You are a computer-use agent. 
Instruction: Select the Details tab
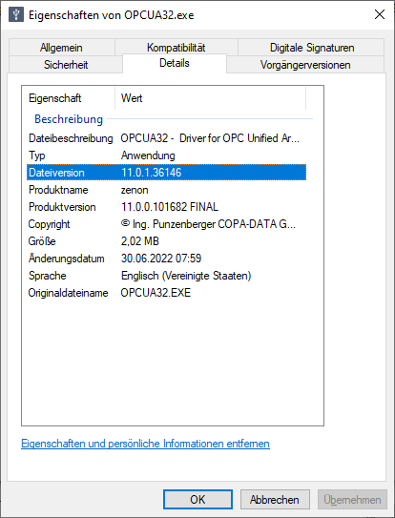(175, 63)
